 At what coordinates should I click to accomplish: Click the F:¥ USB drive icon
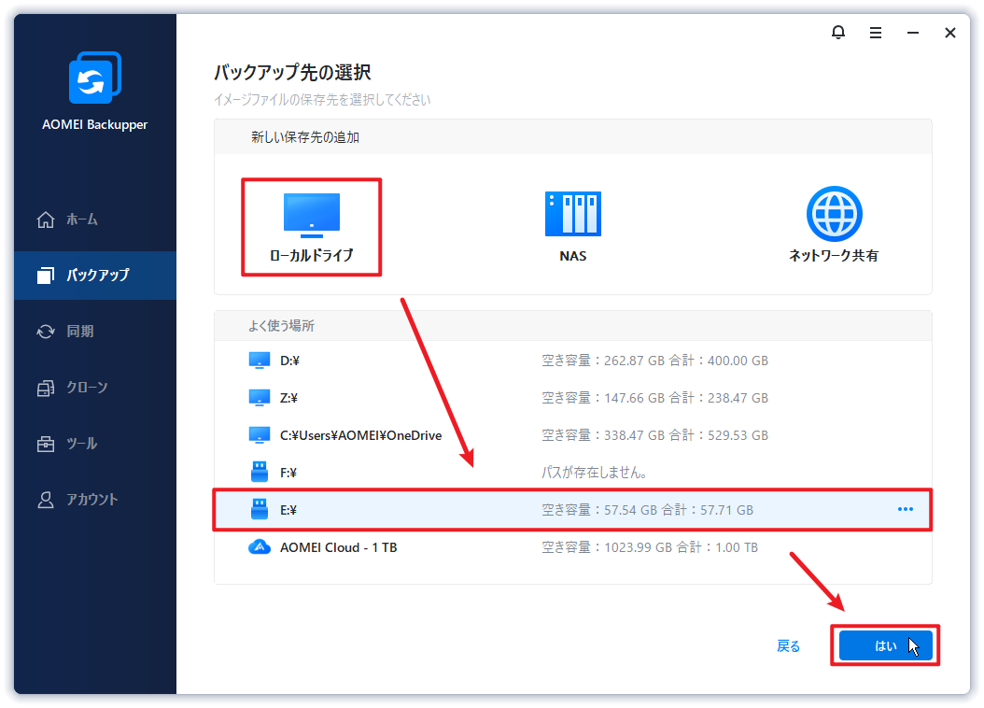pos(260,472)
